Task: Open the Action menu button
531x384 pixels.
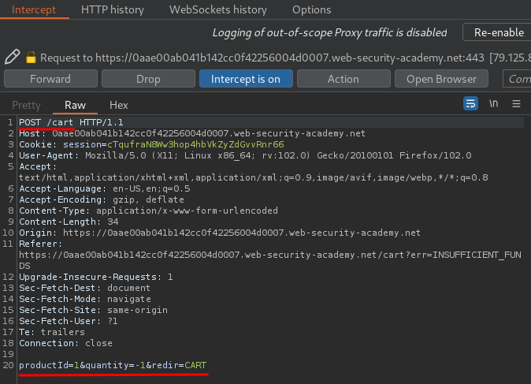Action: [343, 79]
